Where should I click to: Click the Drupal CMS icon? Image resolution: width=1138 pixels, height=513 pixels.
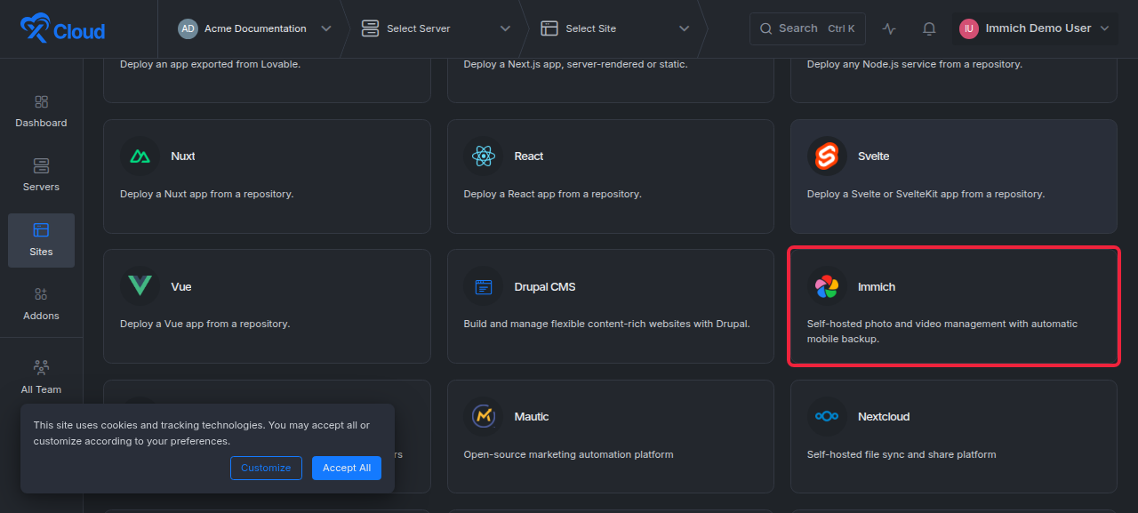point(484,286)
